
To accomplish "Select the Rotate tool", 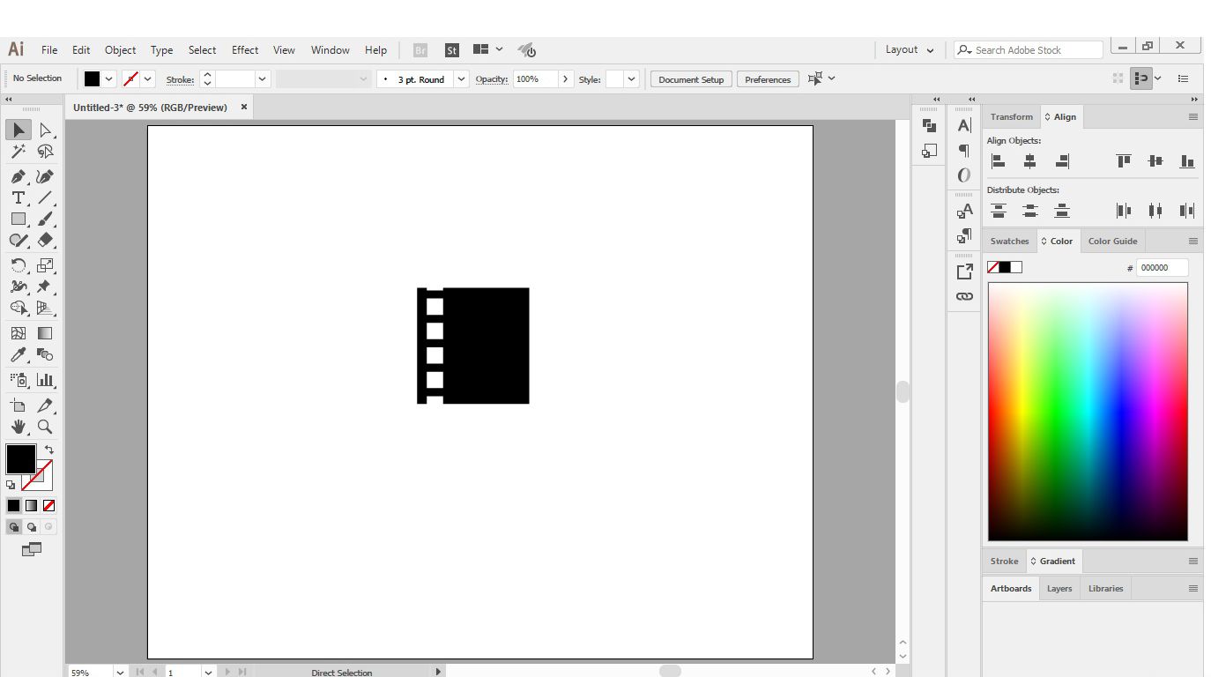I will [19, 265].
